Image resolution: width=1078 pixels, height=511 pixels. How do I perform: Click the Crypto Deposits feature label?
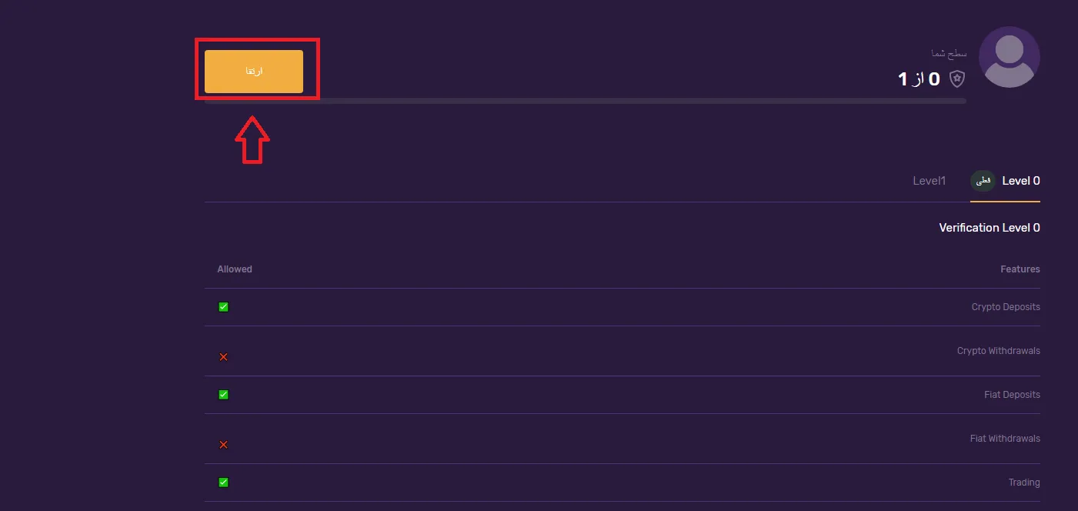click(1005, 307)
